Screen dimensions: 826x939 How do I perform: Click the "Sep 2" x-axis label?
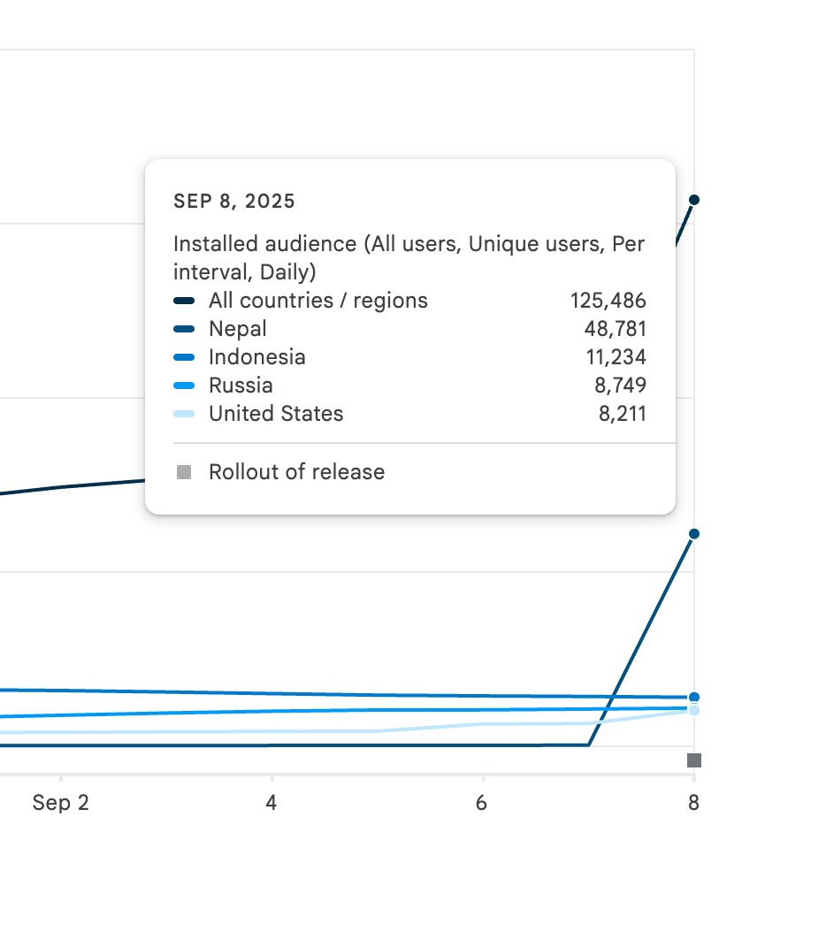click(x=61, y=803)
